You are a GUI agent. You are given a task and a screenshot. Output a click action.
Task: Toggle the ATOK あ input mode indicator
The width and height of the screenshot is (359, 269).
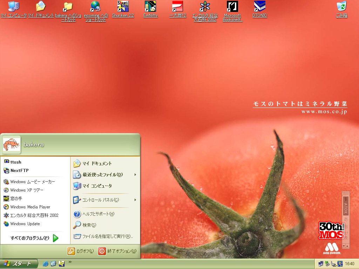click(346, 220)
